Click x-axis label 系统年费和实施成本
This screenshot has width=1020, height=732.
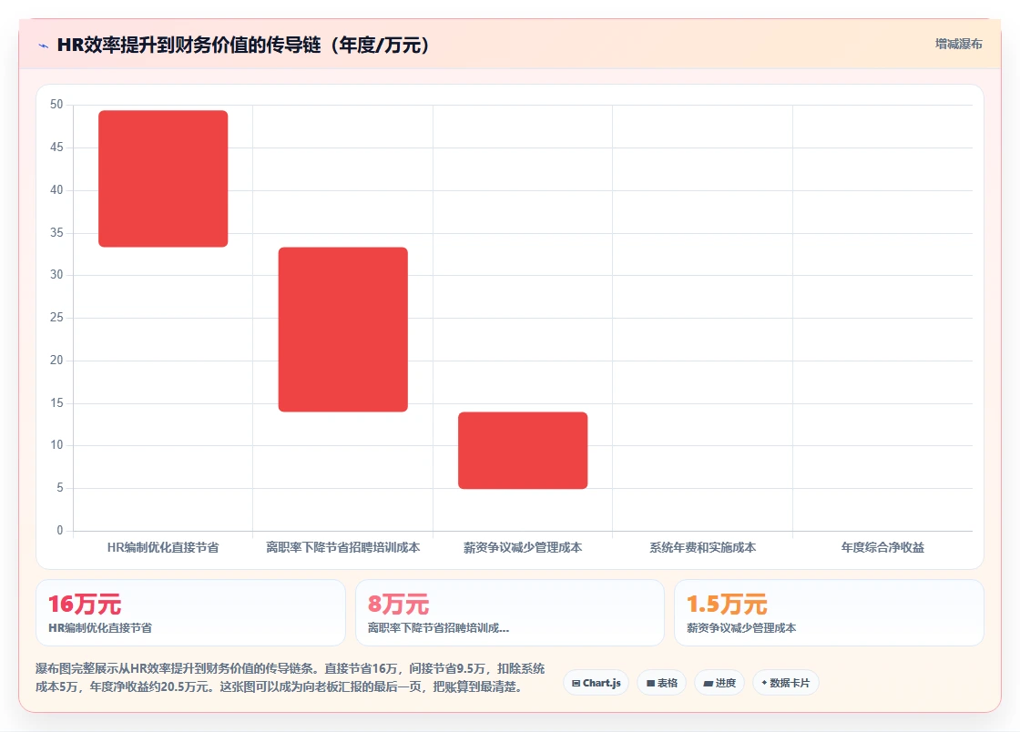[x=702, y=547]
